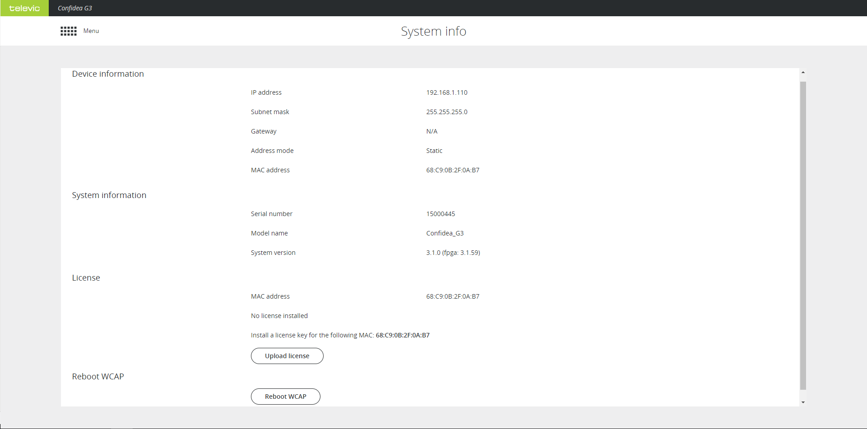
Task: Click the No license installed text
Action: (279, 316)
